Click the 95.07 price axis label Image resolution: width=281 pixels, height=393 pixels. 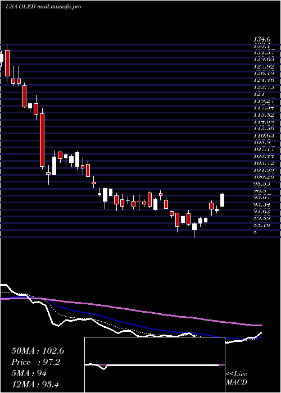pyautogui.click(x=262, y=198)
